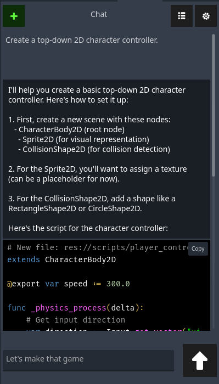The width and height of the screenshot is (219, 384).
Task: Click the "Sprite2D (for visual representation)" line
Action: point(86,139)
